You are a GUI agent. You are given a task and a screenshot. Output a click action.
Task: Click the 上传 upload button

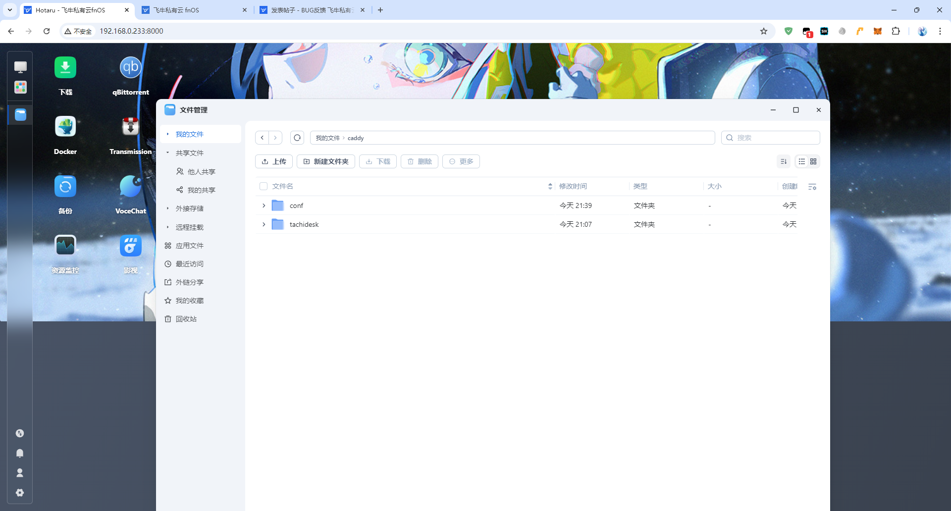point(274,161)
